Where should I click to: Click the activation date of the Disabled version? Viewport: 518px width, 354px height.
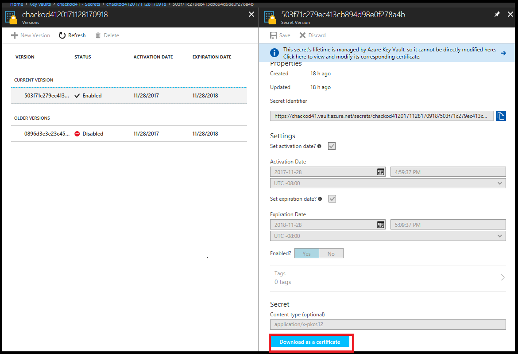coord(146,134)
